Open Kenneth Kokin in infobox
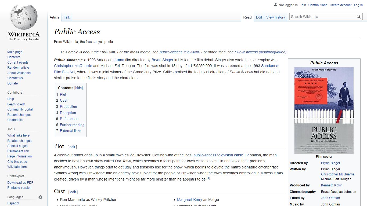 [332, 185]
